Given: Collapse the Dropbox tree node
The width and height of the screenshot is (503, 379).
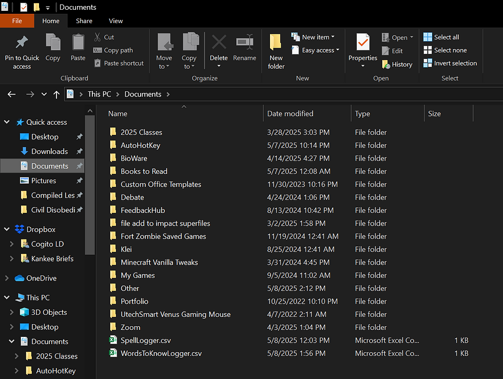Looking at the screenshot, I should [7, 229].
